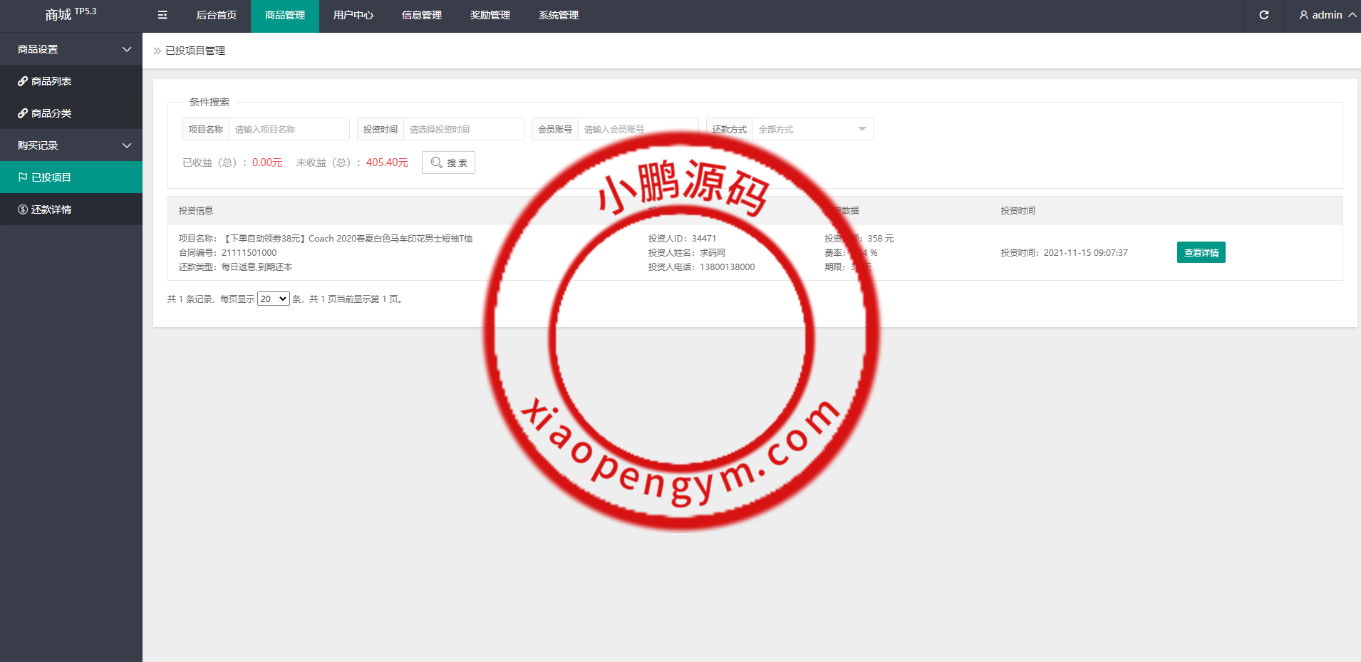This screenshot has width=1361, height=662.
Task: Focus the 项目名称 input field
Action: [x=289, y=129]
